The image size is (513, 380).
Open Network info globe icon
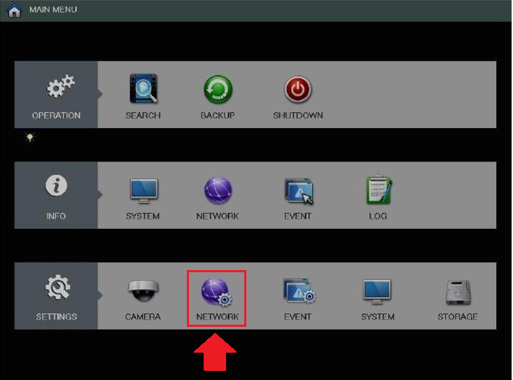pyautogui.click(x=218, y=190)
